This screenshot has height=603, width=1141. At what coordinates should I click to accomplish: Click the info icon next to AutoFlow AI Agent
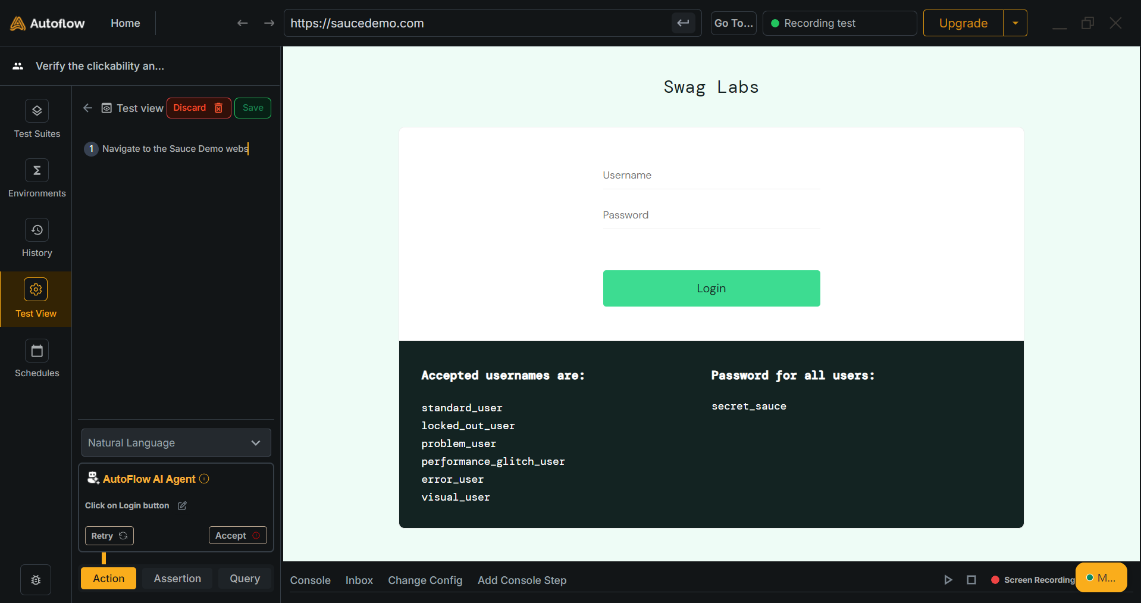click(204, 479)
